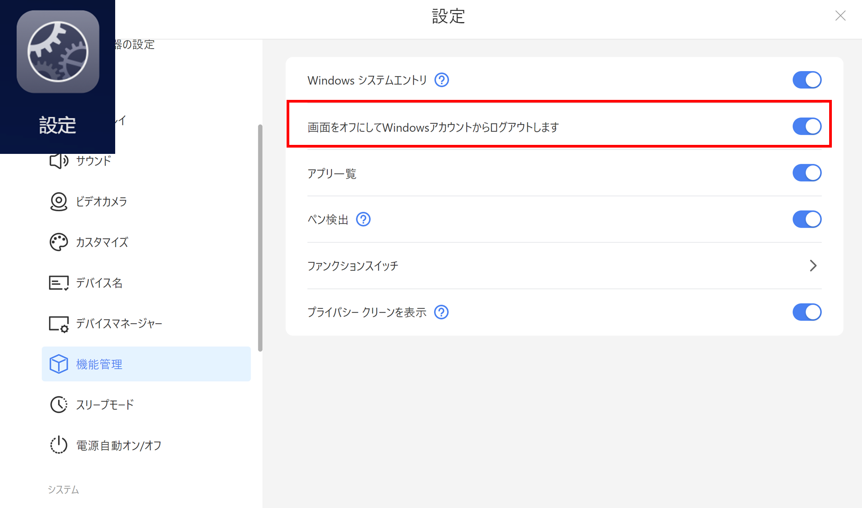This screenshot has width=862, height=508.
Task: Open help for Windows システムエントリ
Action: coord(441,80)
